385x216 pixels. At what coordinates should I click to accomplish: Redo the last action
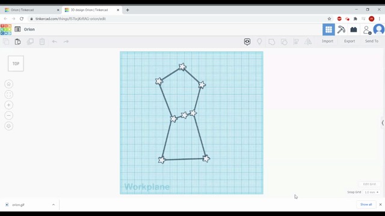(x=66, y=41)
